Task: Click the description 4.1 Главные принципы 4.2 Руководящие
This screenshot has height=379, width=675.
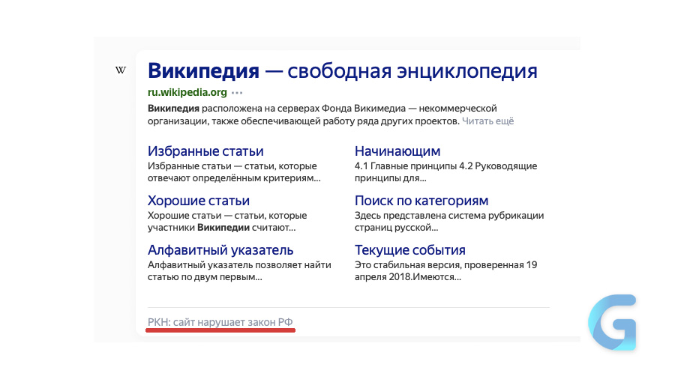Action: 446,166
